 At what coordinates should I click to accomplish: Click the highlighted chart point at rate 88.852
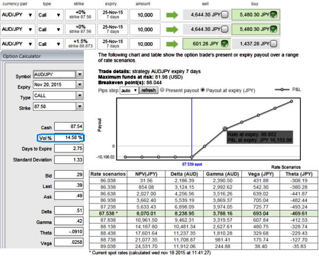[225, 128]
